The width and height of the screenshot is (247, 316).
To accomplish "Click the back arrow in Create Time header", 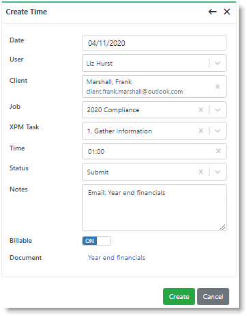I will pyautogui.click(x=212, y=12).
